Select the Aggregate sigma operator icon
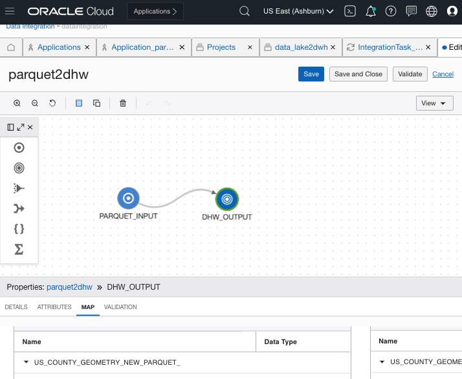 pyautogui.click(x=19, y=249)
